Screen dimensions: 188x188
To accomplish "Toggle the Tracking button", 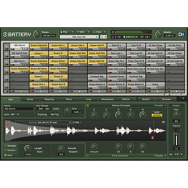I will 42,114.
